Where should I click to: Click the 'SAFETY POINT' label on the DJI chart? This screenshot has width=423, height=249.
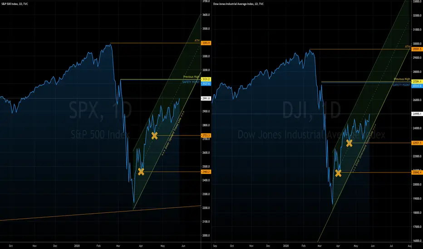point(401,85)
